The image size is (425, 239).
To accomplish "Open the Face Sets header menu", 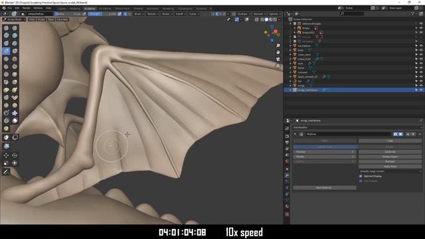I will [x=62, y=19].
